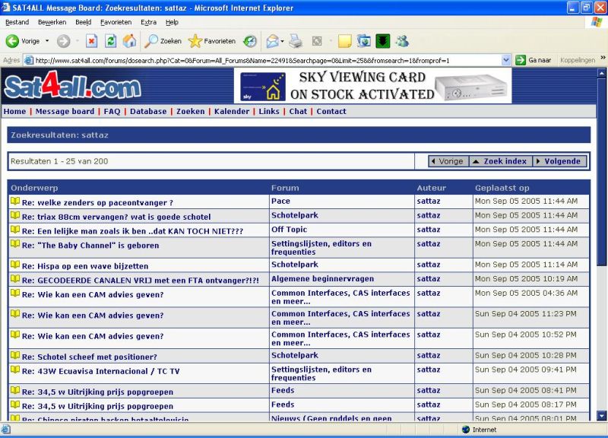Click the Mail envelope toolbar icon

tap(271, 41)
